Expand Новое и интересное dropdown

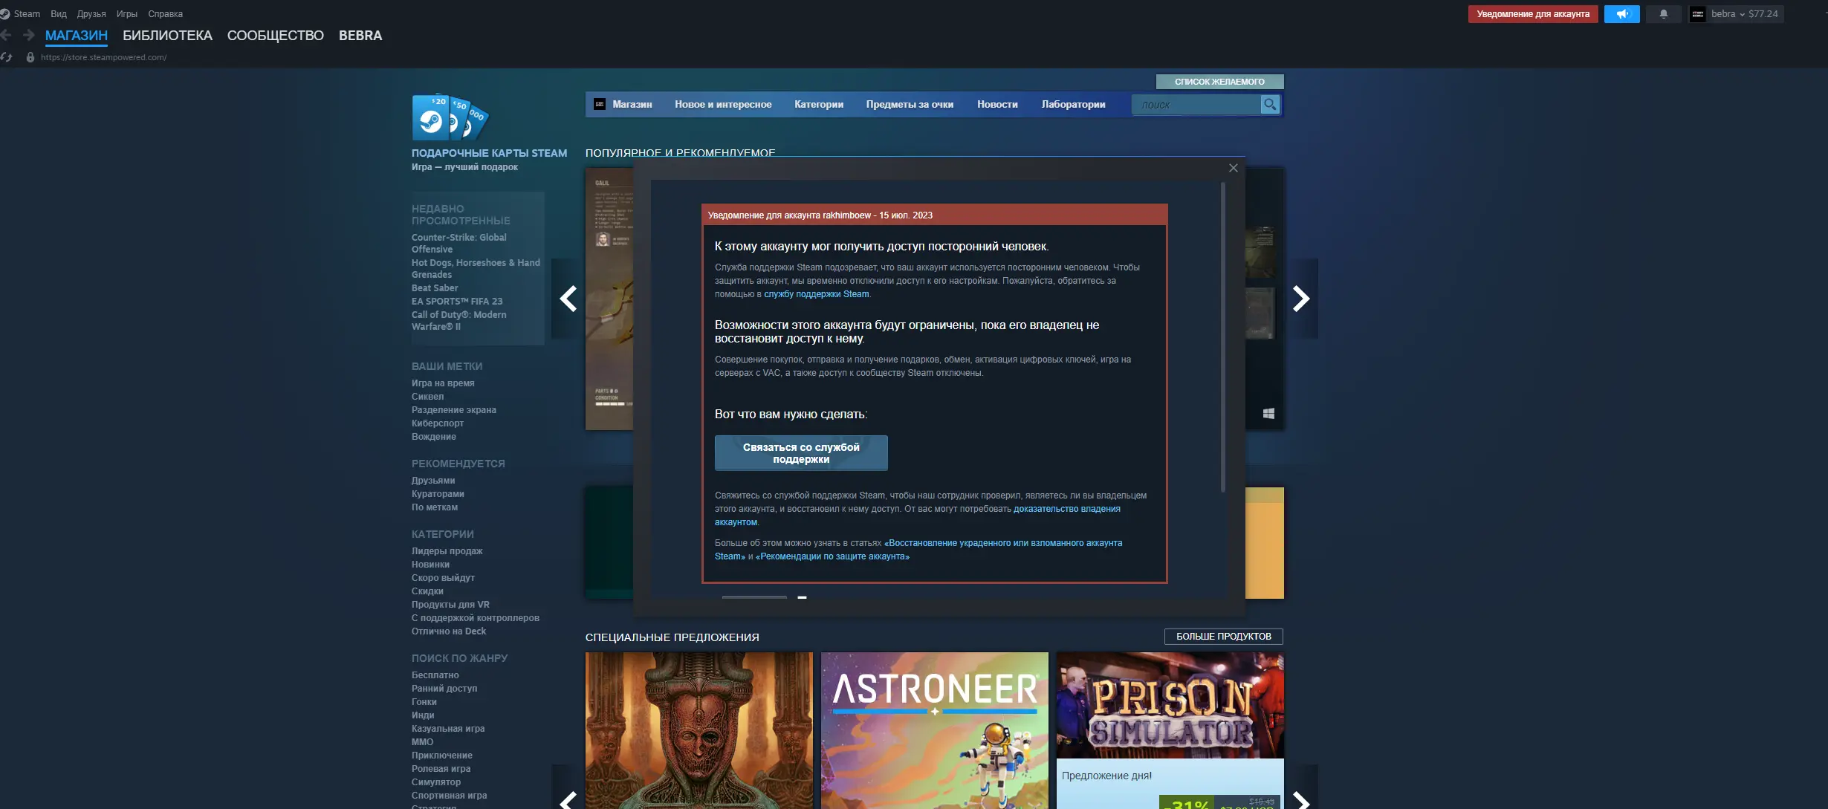(723, 105)
